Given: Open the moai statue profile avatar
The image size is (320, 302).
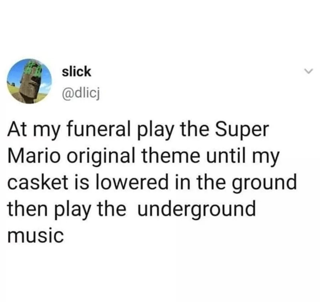Looking at the screenshot, I should point(29,81).
